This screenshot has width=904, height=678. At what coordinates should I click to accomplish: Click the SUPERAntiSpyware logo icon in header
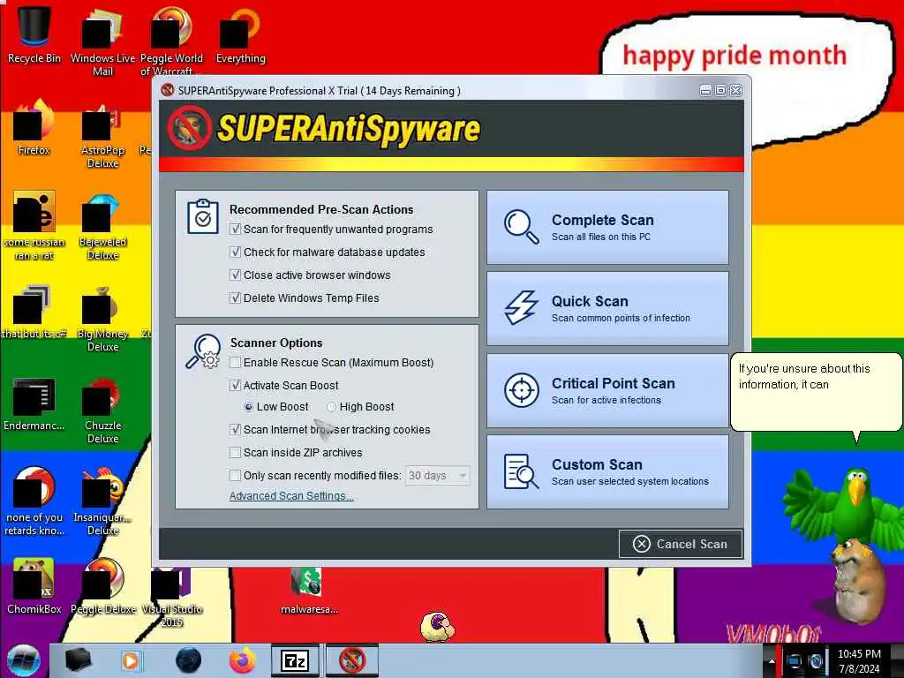(189, 128)
